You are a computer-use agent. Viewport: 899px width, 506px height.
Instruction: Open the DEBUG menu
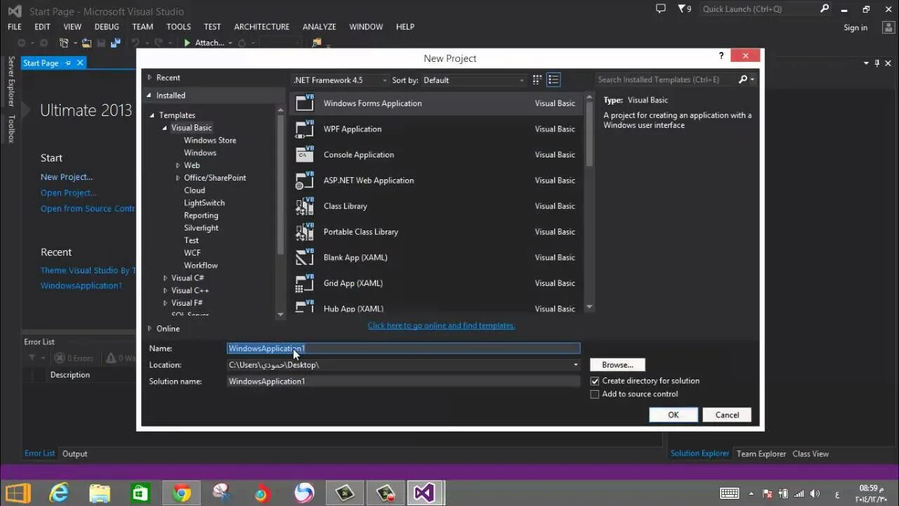[x=107, y=27]
